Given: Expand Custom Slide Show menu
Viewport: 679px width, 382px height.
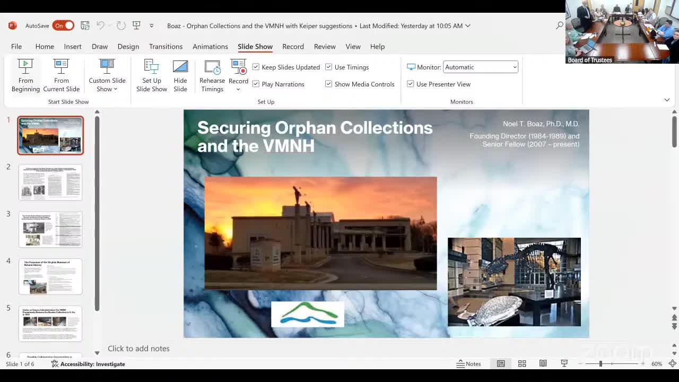Looking at the screenshot, I should (107, 75).
